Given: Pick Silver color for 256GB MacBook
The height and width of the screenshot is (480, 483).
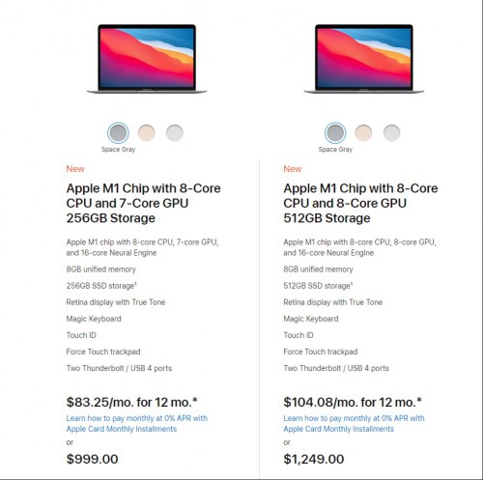Looking at the screenshot, I should 175,133.
